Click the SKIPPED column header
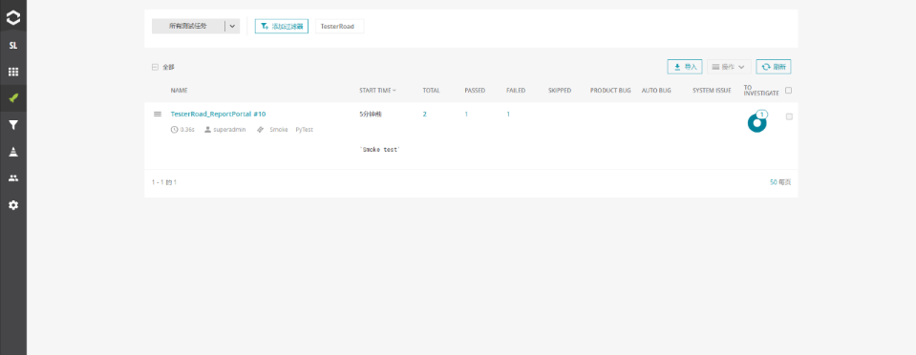 pyautogui.click(x=560, y=91)
